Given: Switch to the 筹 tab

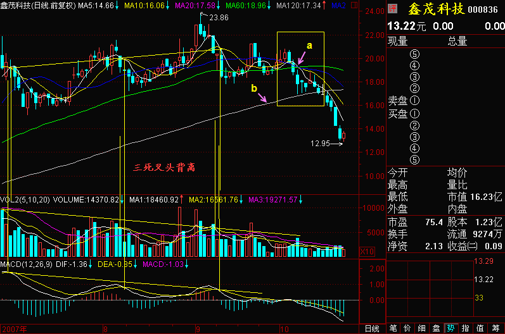Looking at the screenshot, I should pos(496,328).
